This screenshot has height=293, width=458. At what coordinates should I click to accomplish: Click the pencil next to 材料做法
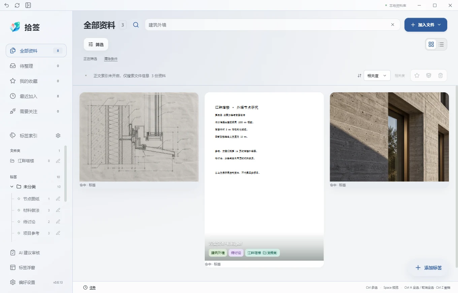tap(58, 210)
